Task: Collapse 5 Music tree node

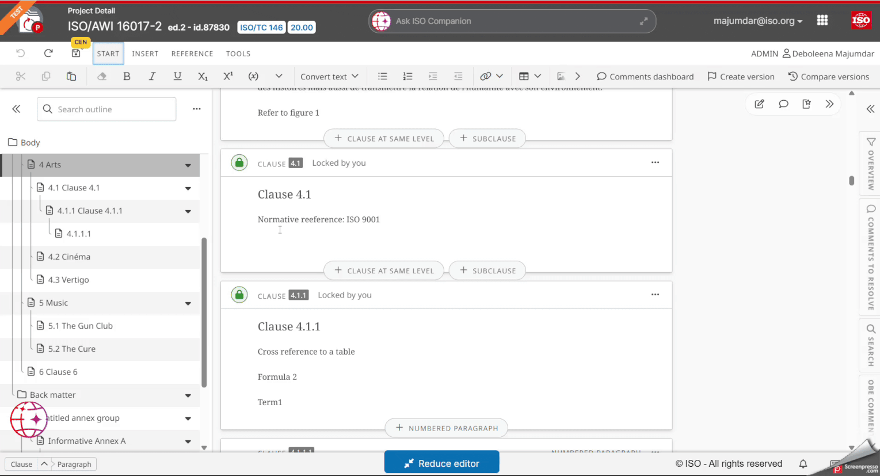Action: pyautogui.click(x=188, y=303)
